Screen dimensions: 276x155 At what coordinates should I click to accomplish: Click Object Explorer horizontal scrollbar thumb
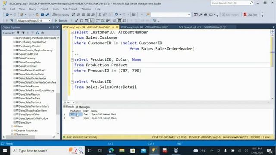(x=21, y=137)
